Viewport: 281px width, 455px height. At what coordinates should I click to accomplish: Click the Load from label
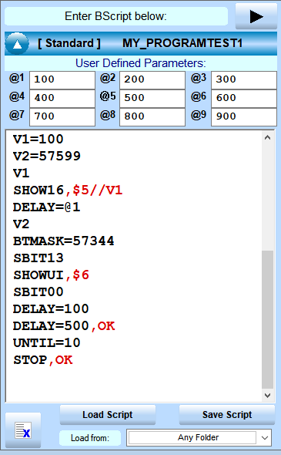coord(90,438)
